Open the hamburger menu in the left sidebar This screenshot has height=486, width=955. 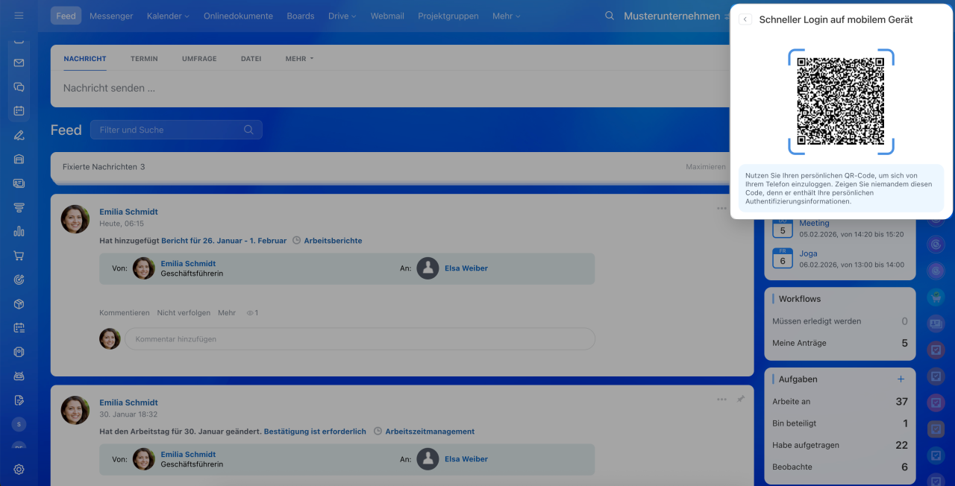(19, 16)
